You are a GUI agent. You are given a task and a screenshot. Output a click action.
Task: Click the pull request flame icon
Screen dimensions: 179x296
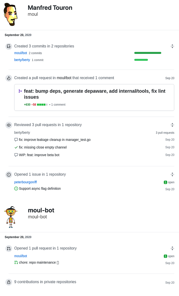[x=9, y=78]
